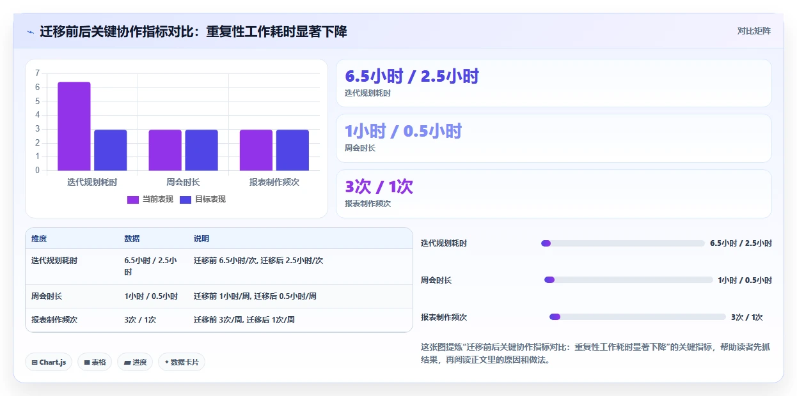Screen dimensions: 797x396
Task: Click the summary paragraph starting 这张图提炼
Action: [596, 353]
